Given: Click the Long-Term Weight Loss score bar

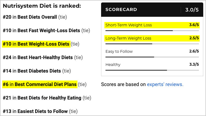Looking at the screenshot, I should tap(152, 44).
